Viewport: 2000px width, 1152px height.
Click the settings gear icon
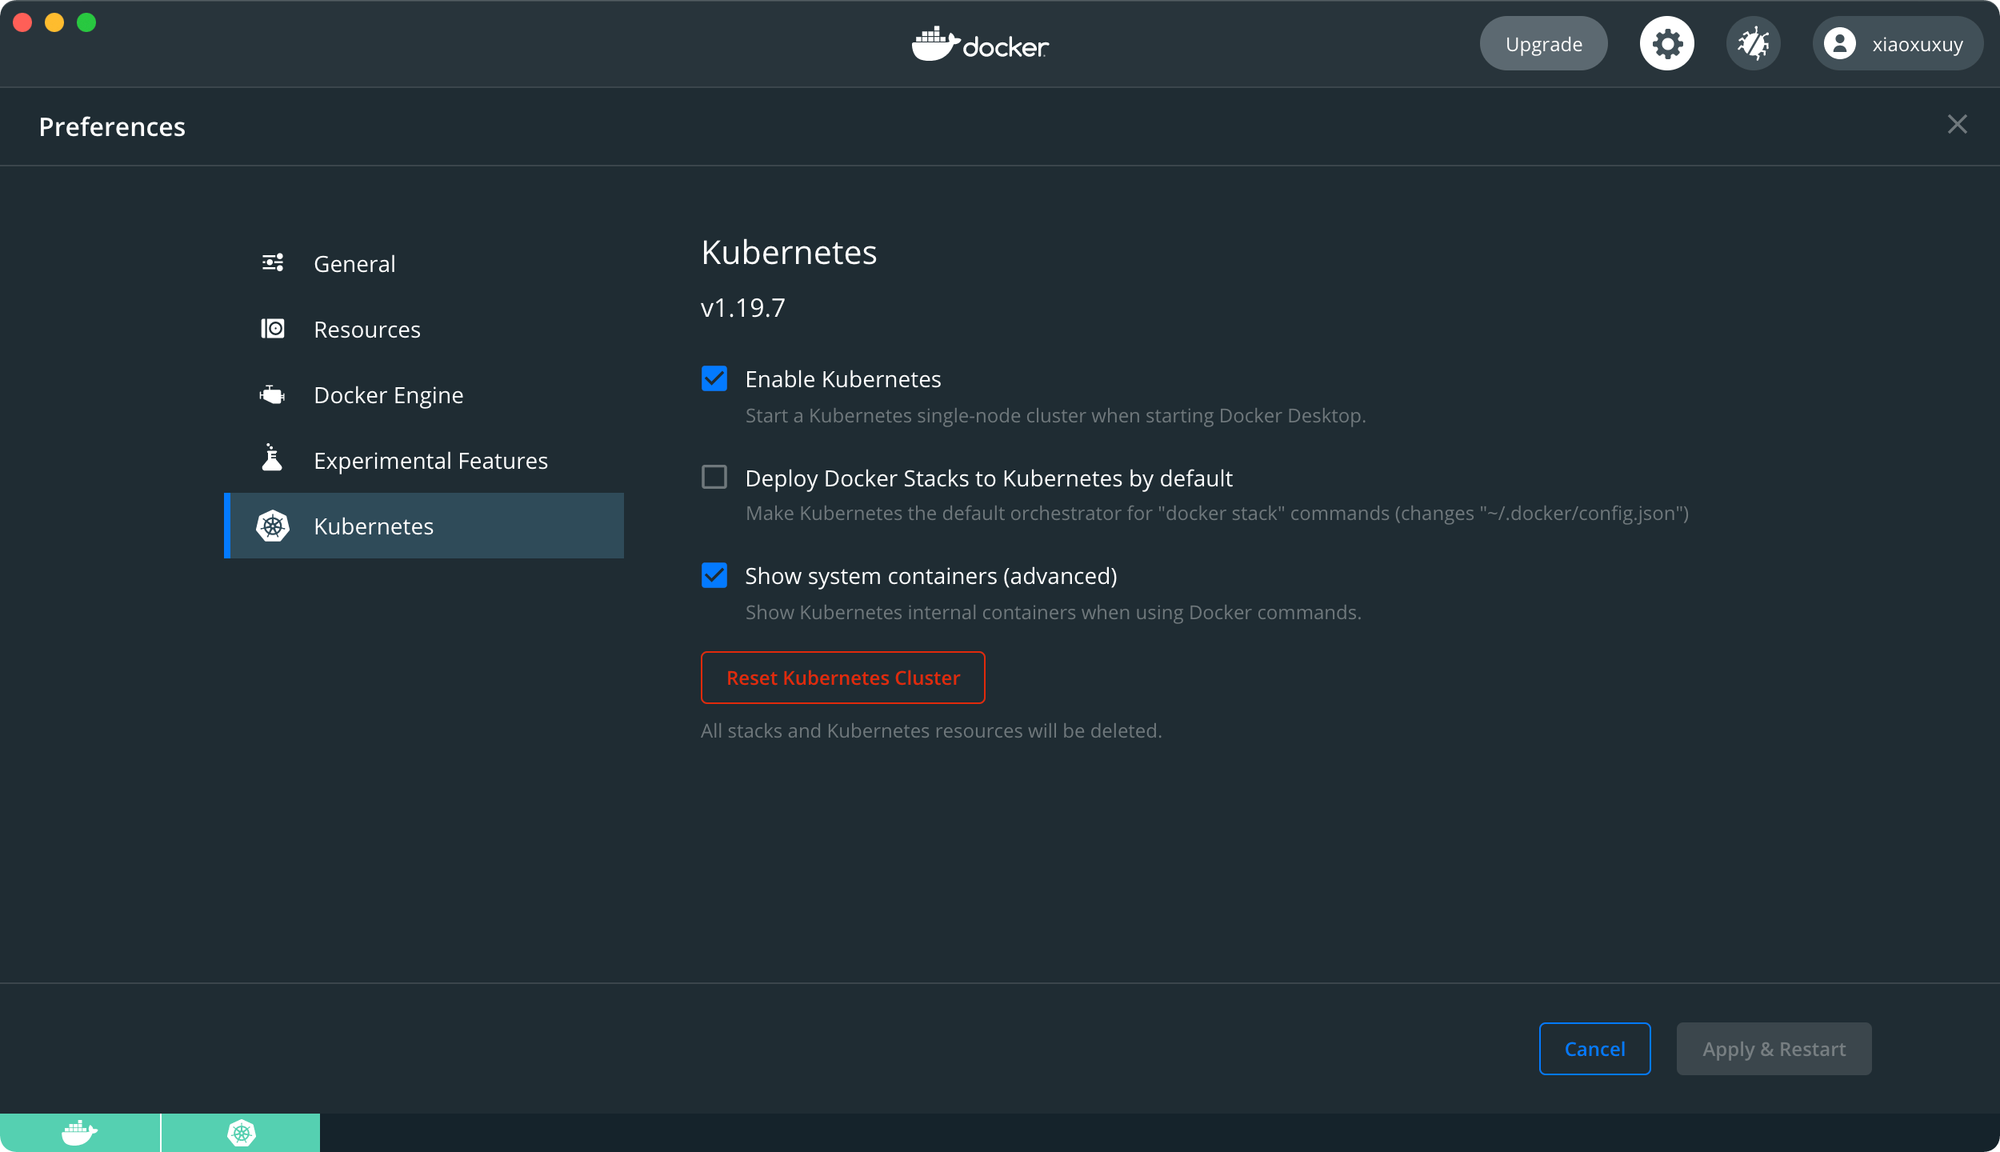click(1666, 44)
